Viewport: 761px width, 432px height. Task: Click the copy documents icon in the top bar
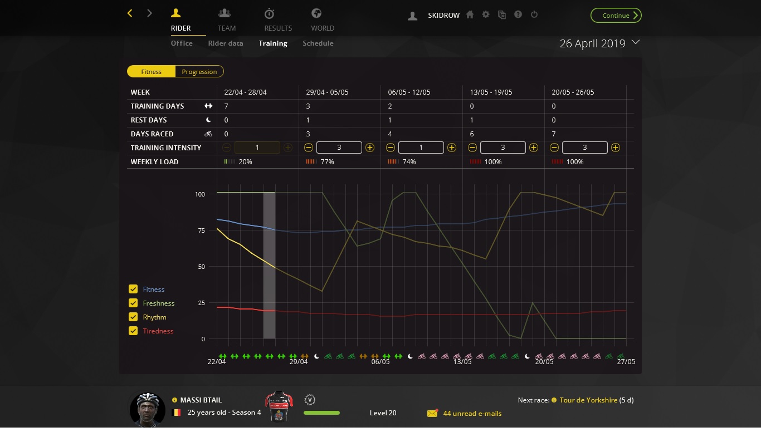click(502, 15)
